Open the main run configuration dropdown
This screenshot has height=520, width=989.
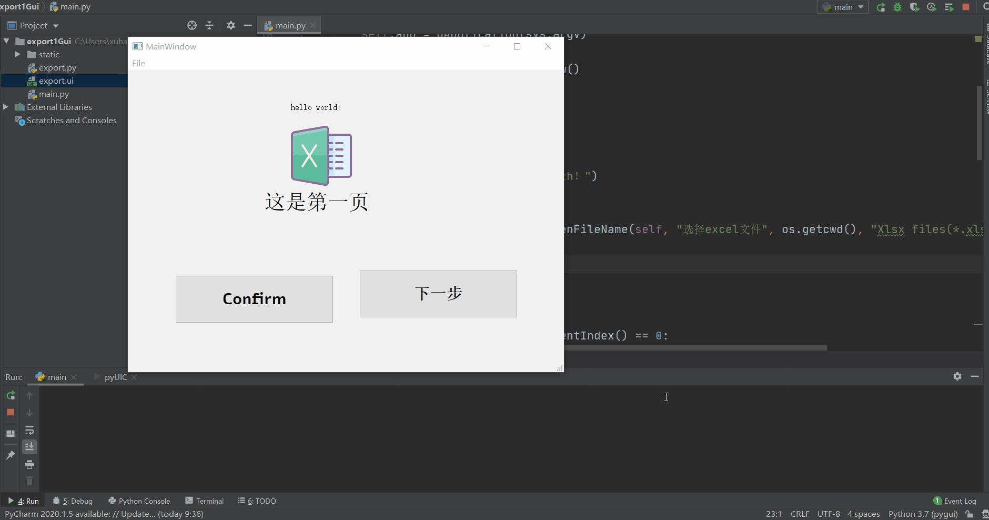point(843,7)
